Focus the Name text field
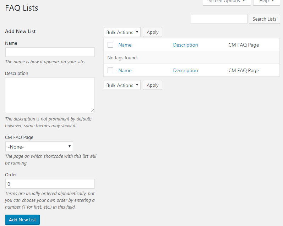283x226 pixels. 50,52
